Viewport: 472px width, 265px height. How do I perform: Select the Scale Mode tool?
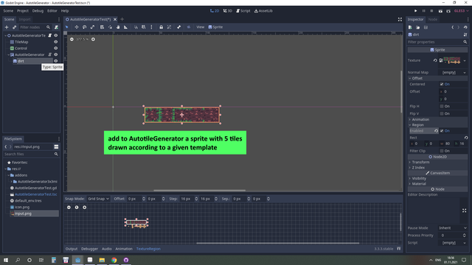(92, 27)
